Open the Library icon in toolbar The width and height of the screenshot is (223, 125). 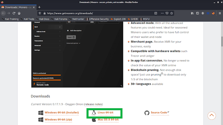click(192, 13)
